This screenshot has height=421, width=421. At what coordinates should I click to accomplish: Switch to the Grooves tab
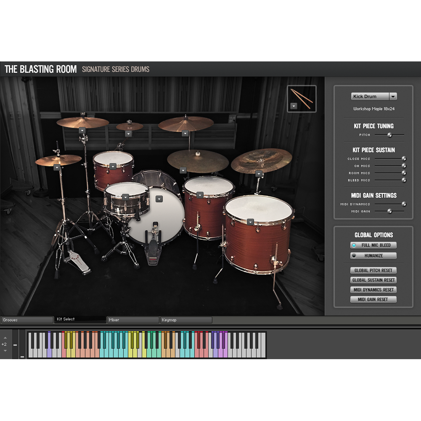pos(27,320)
